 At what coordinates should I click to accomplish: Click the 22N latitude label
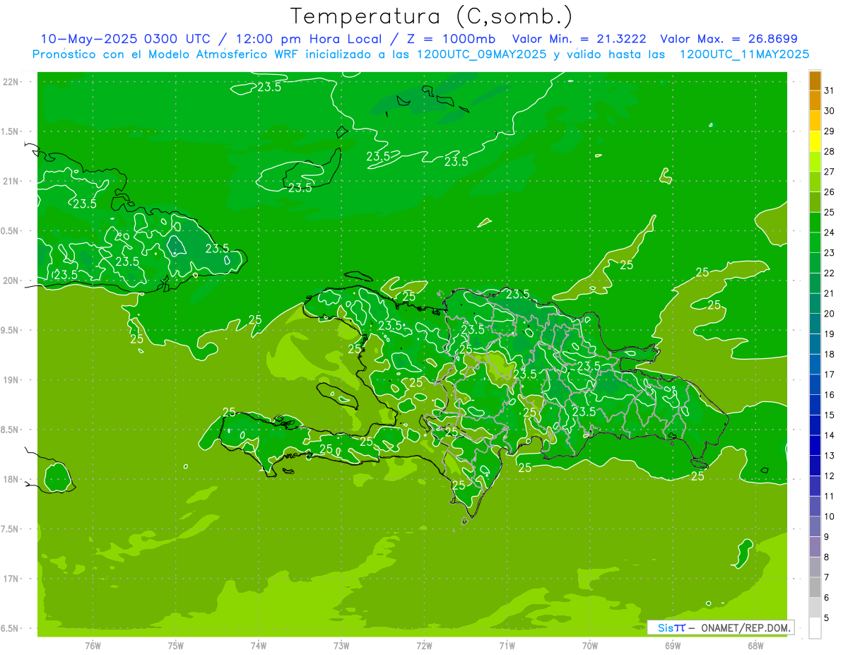pos(11,82)
